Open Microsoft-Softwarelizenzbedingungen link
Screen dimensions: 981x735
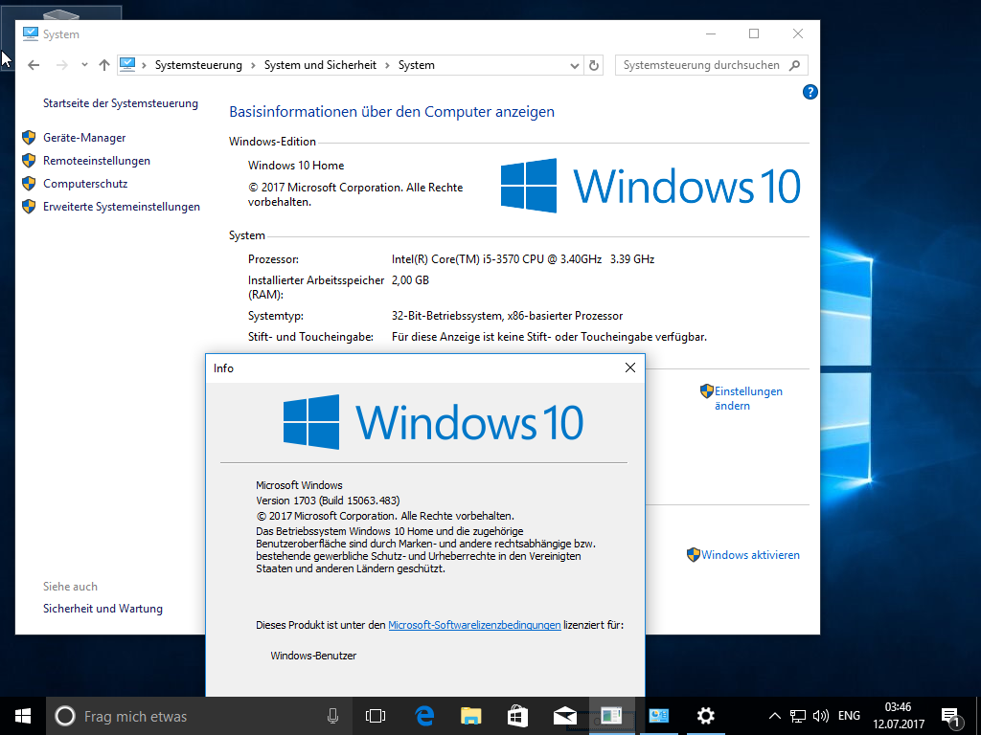tap(474, 625)
